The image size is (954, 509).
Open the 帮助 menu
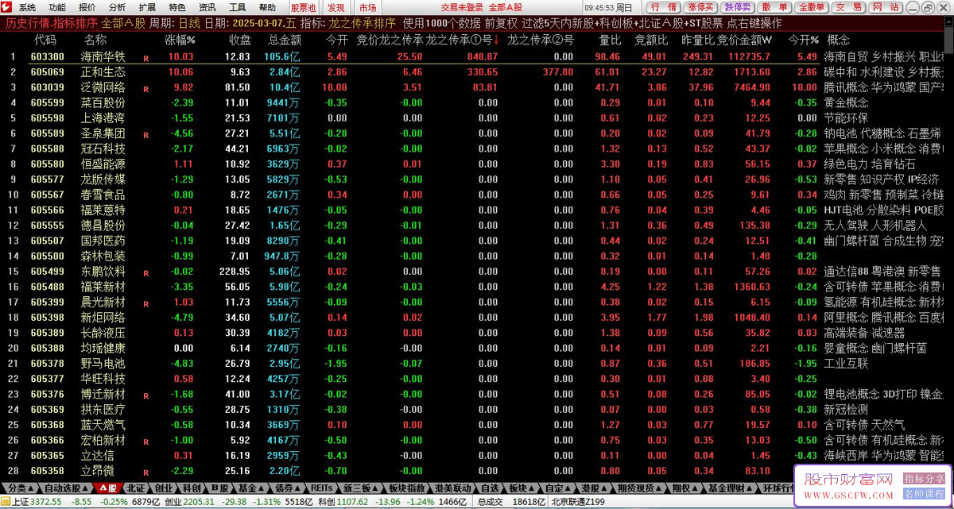[267, 7]
